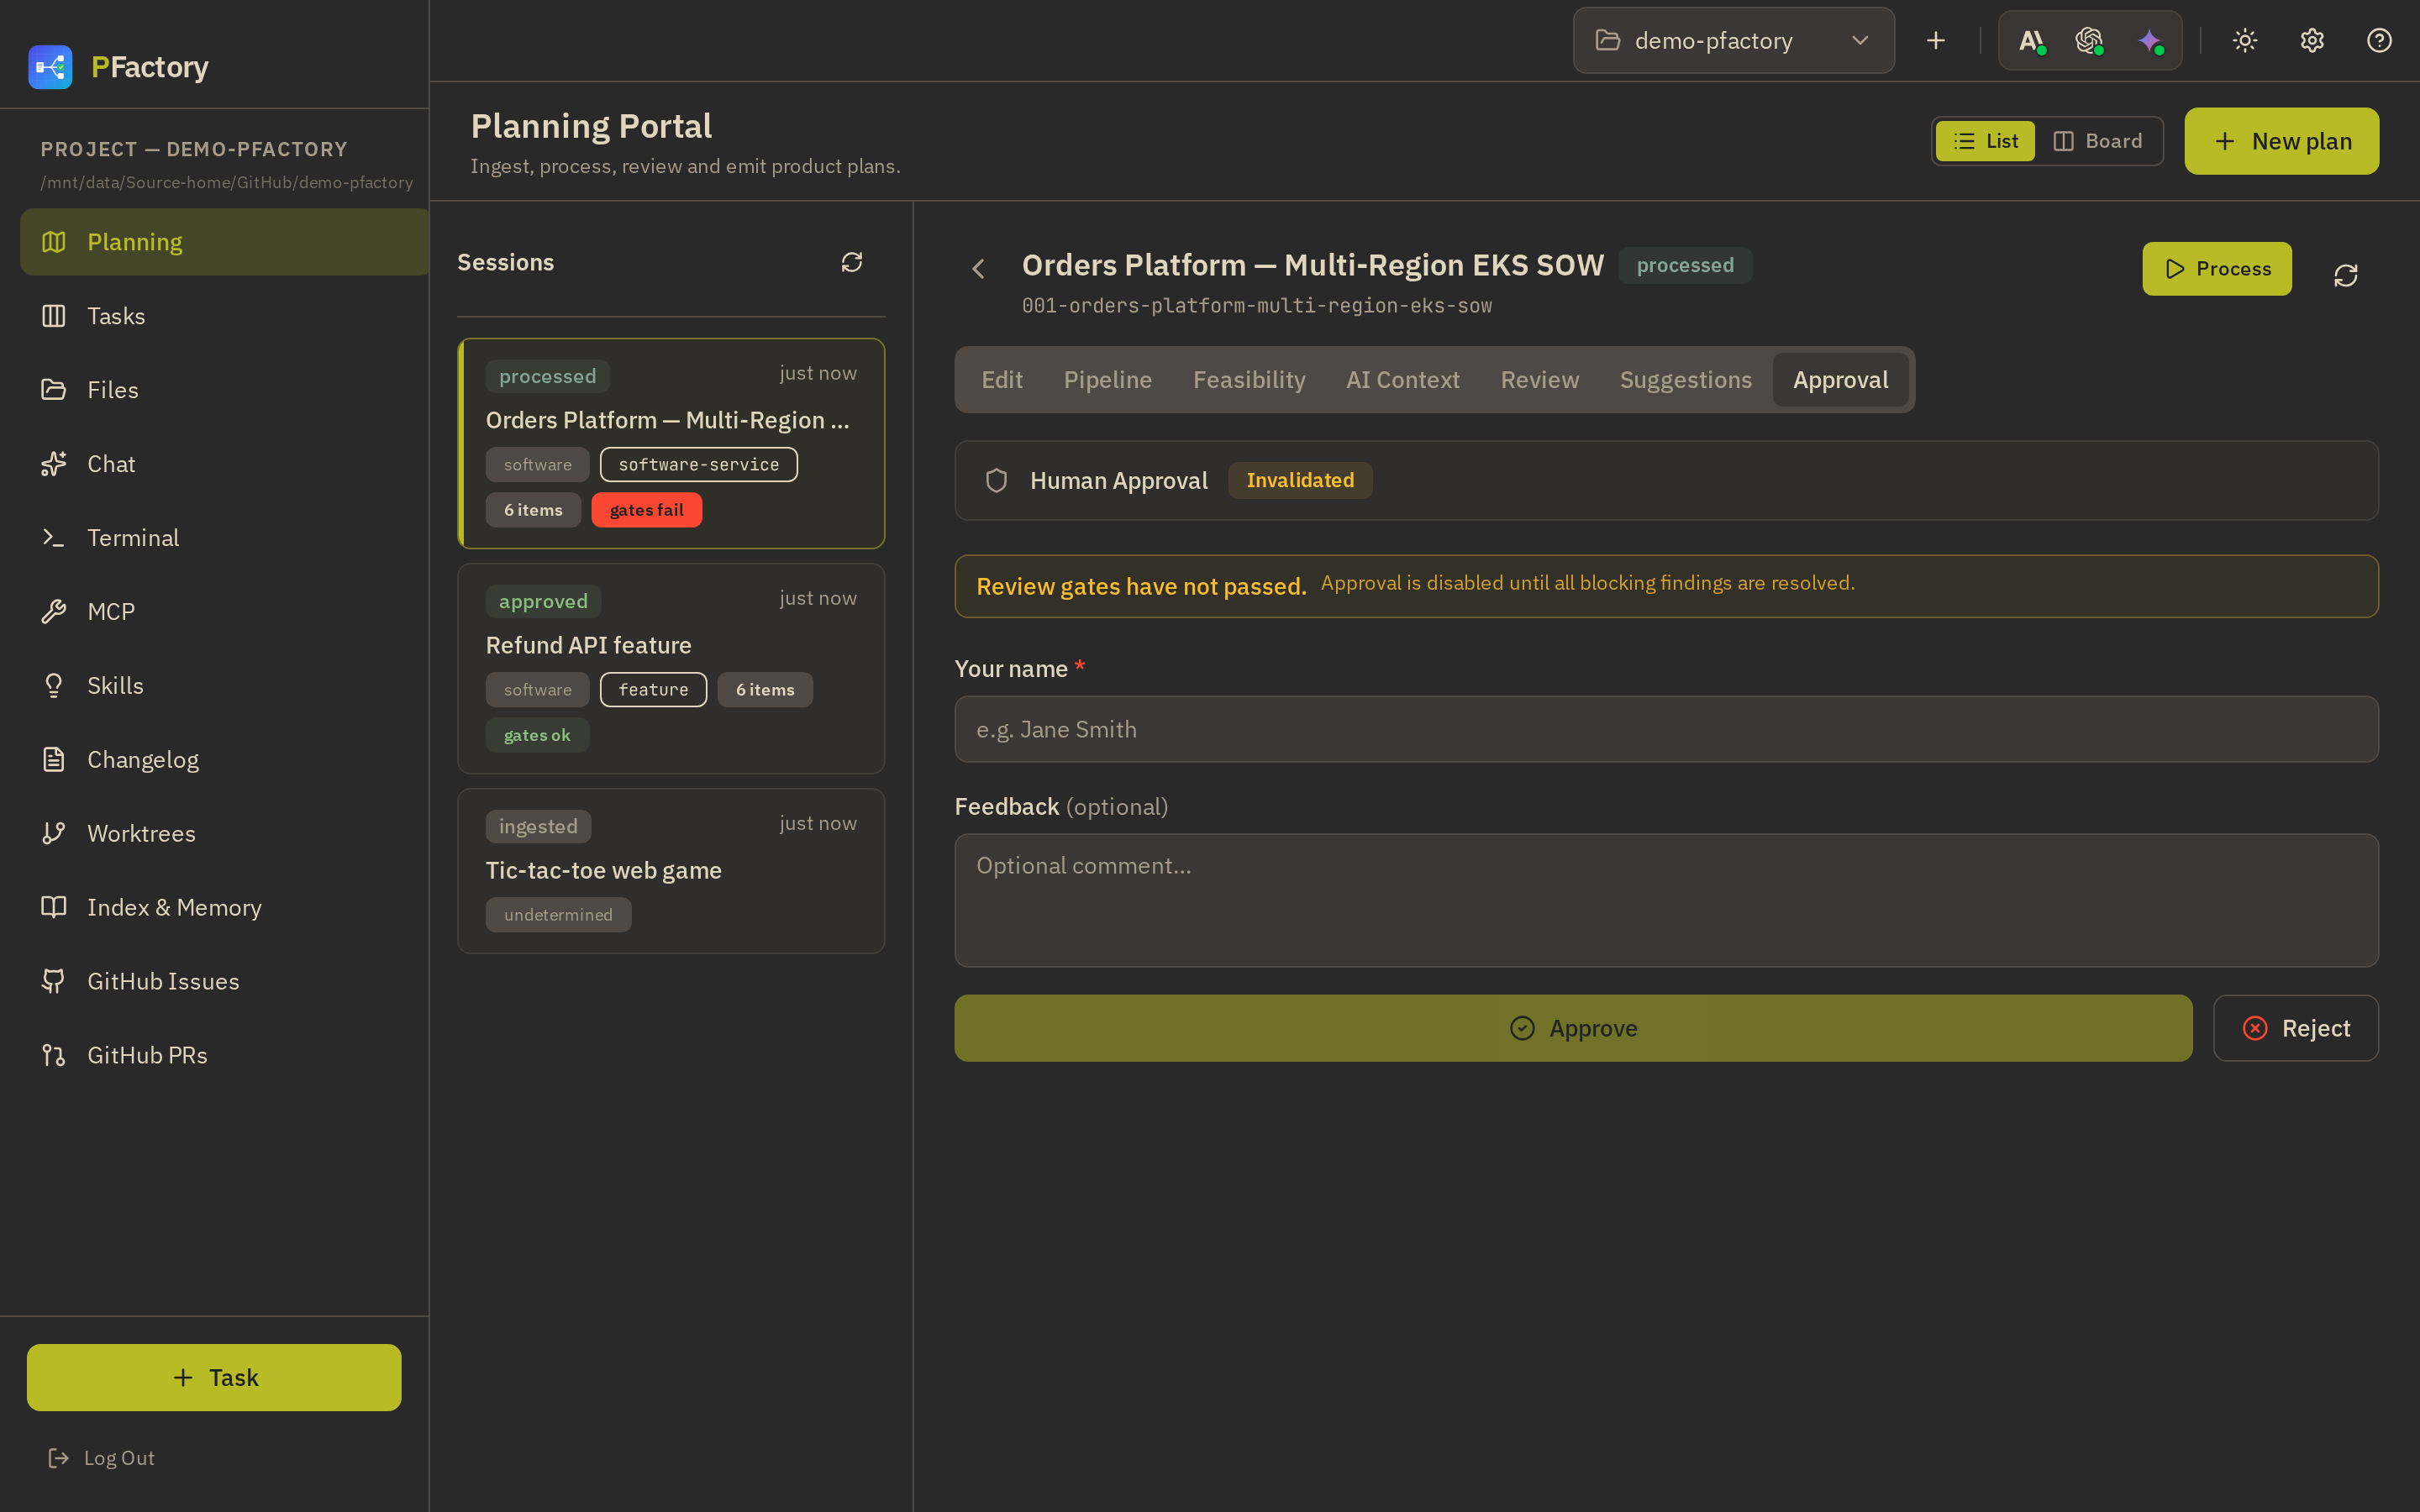Click the 'approved' badge on Refund card
The width and height of the screenshot is (2420, 1512).
click(x=543, y=601)
